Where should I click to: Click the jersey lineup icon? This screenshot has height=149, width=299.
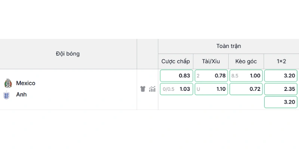pos(143,89)
